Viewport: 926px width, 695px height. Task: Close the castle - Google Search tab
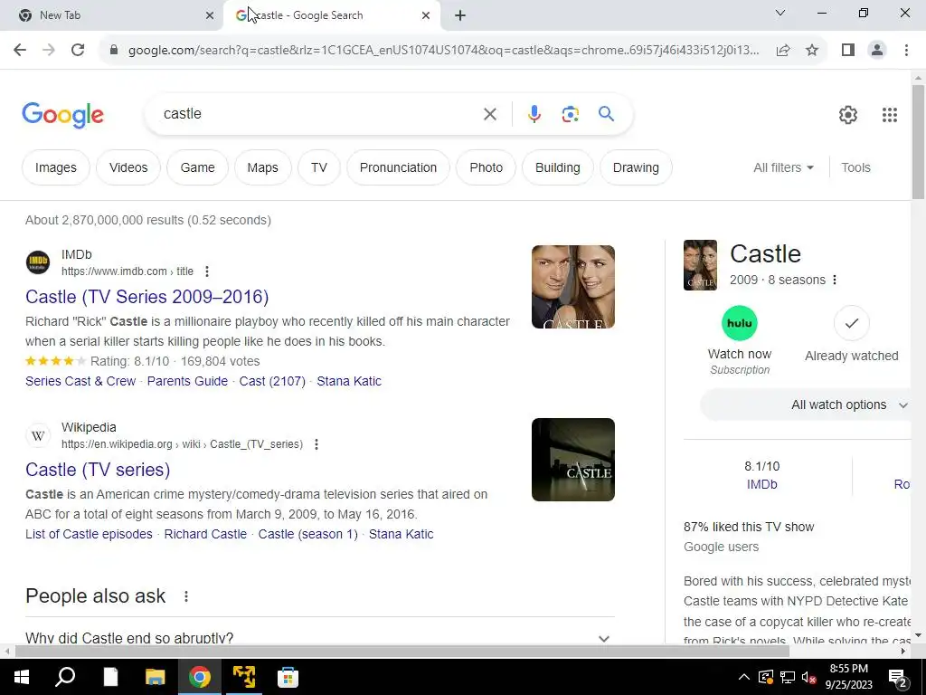point(426,16)
